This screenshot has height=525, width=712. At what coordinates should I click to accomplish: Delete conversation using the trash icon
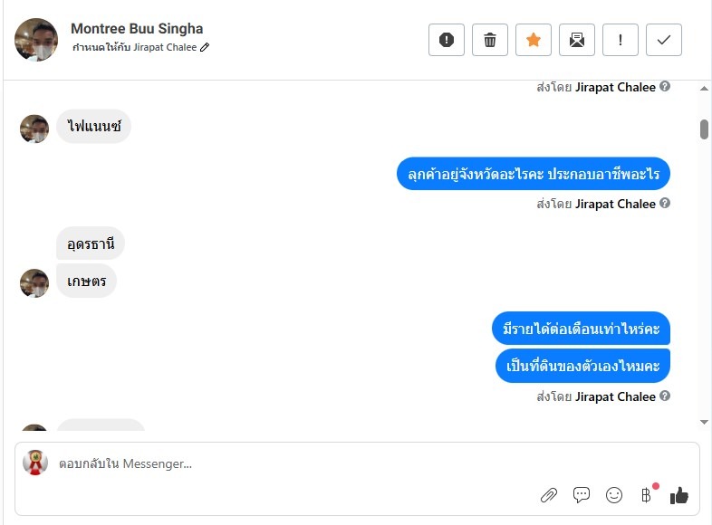490,40
